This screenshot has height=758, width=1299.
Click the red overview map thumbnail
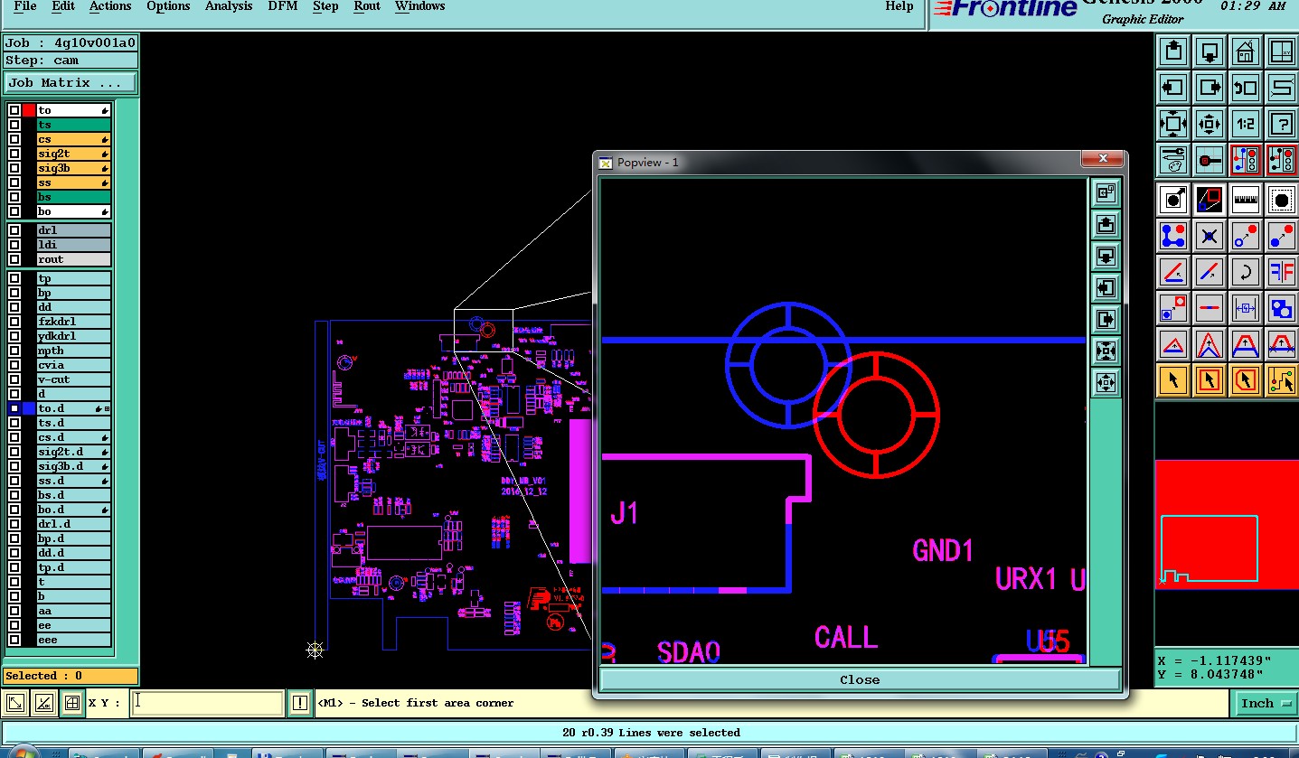pyautogui.click(x=1227, y=524)
